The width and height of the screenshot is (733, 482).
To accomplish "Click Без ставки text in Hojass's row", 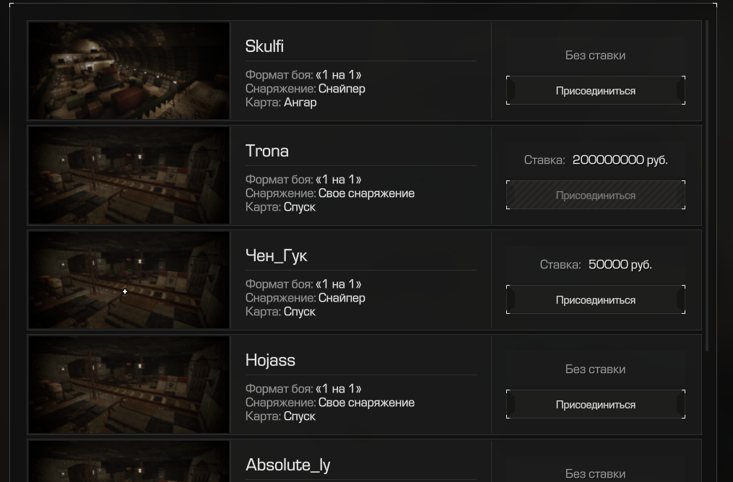I will 595,369.
